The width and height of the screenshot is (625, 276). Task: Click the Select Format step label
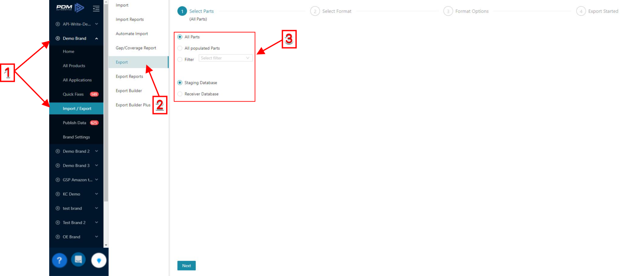[337, 11]
